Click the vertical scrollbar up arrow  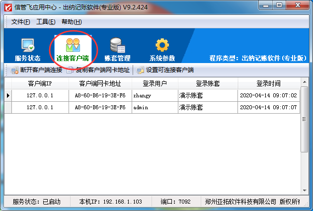click(x=305, y=82)
